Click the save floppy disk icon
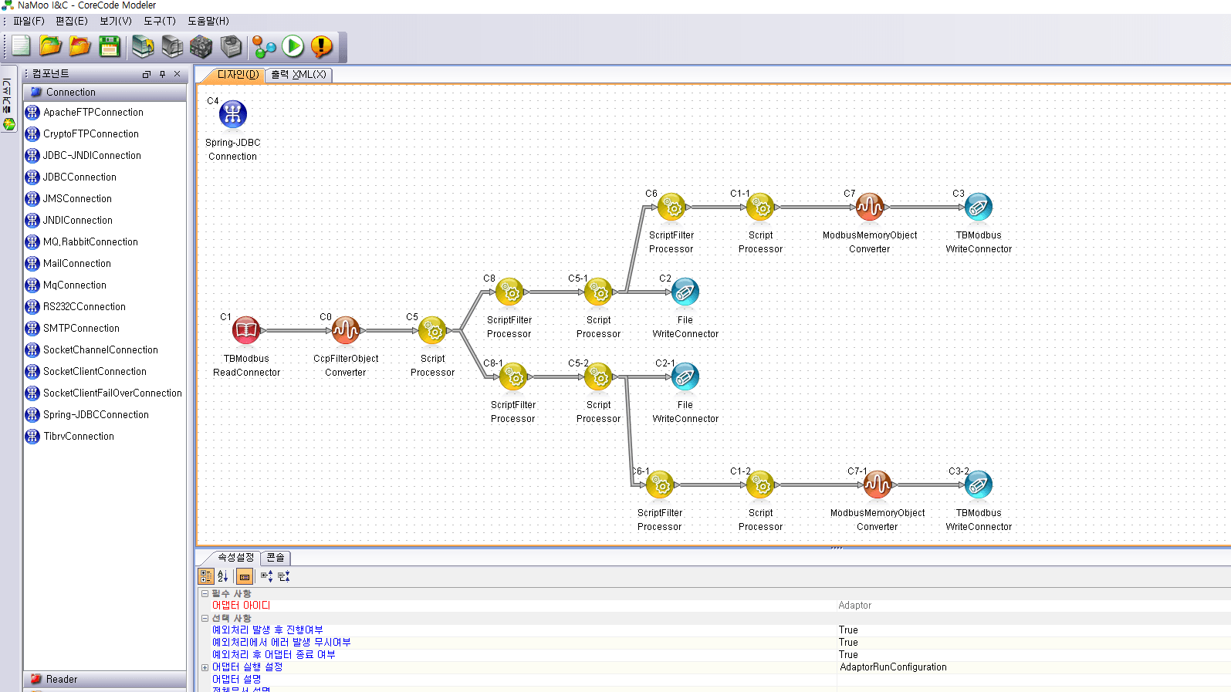Screen dimensions: 1231x692 point(110,47)
